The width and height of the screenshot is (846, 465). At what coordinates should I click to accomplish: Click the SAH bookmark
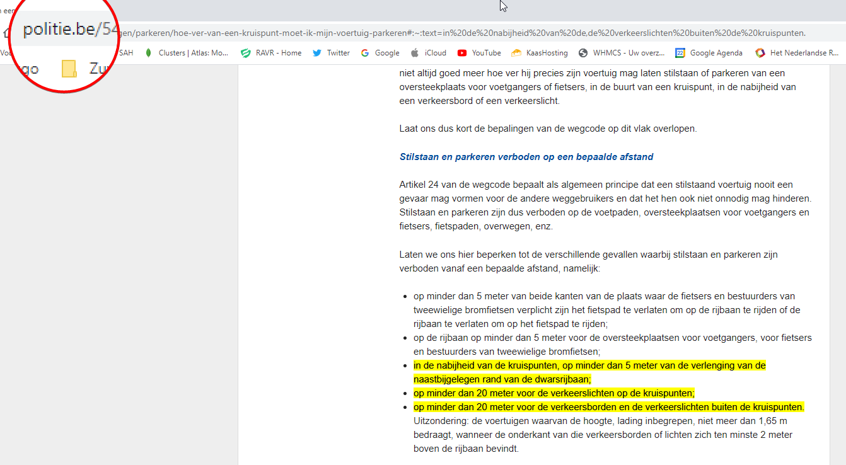click(126, 53)
